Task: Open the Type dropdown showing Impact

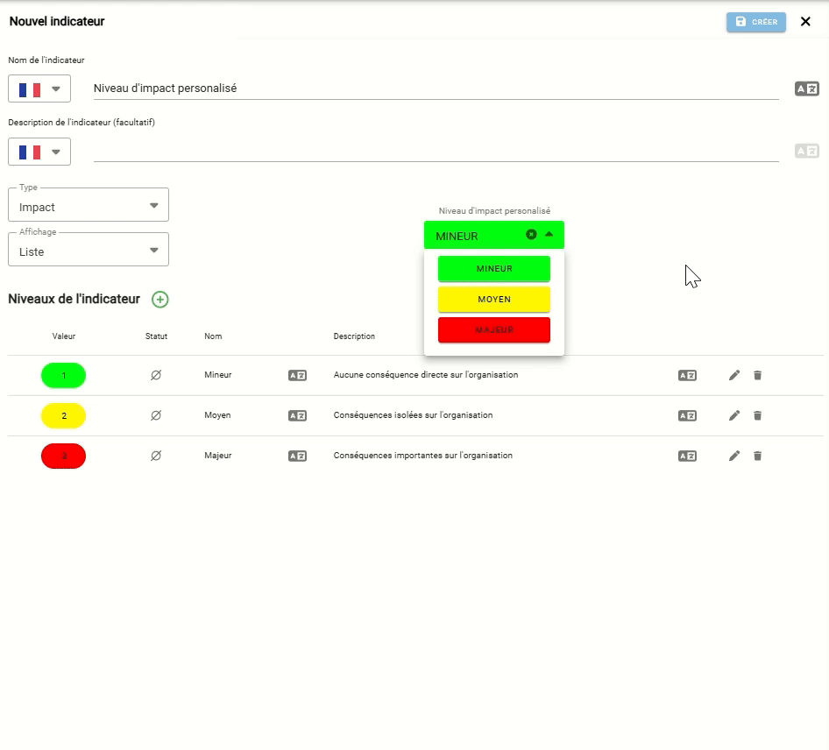Action: click(x=89, y=205)
